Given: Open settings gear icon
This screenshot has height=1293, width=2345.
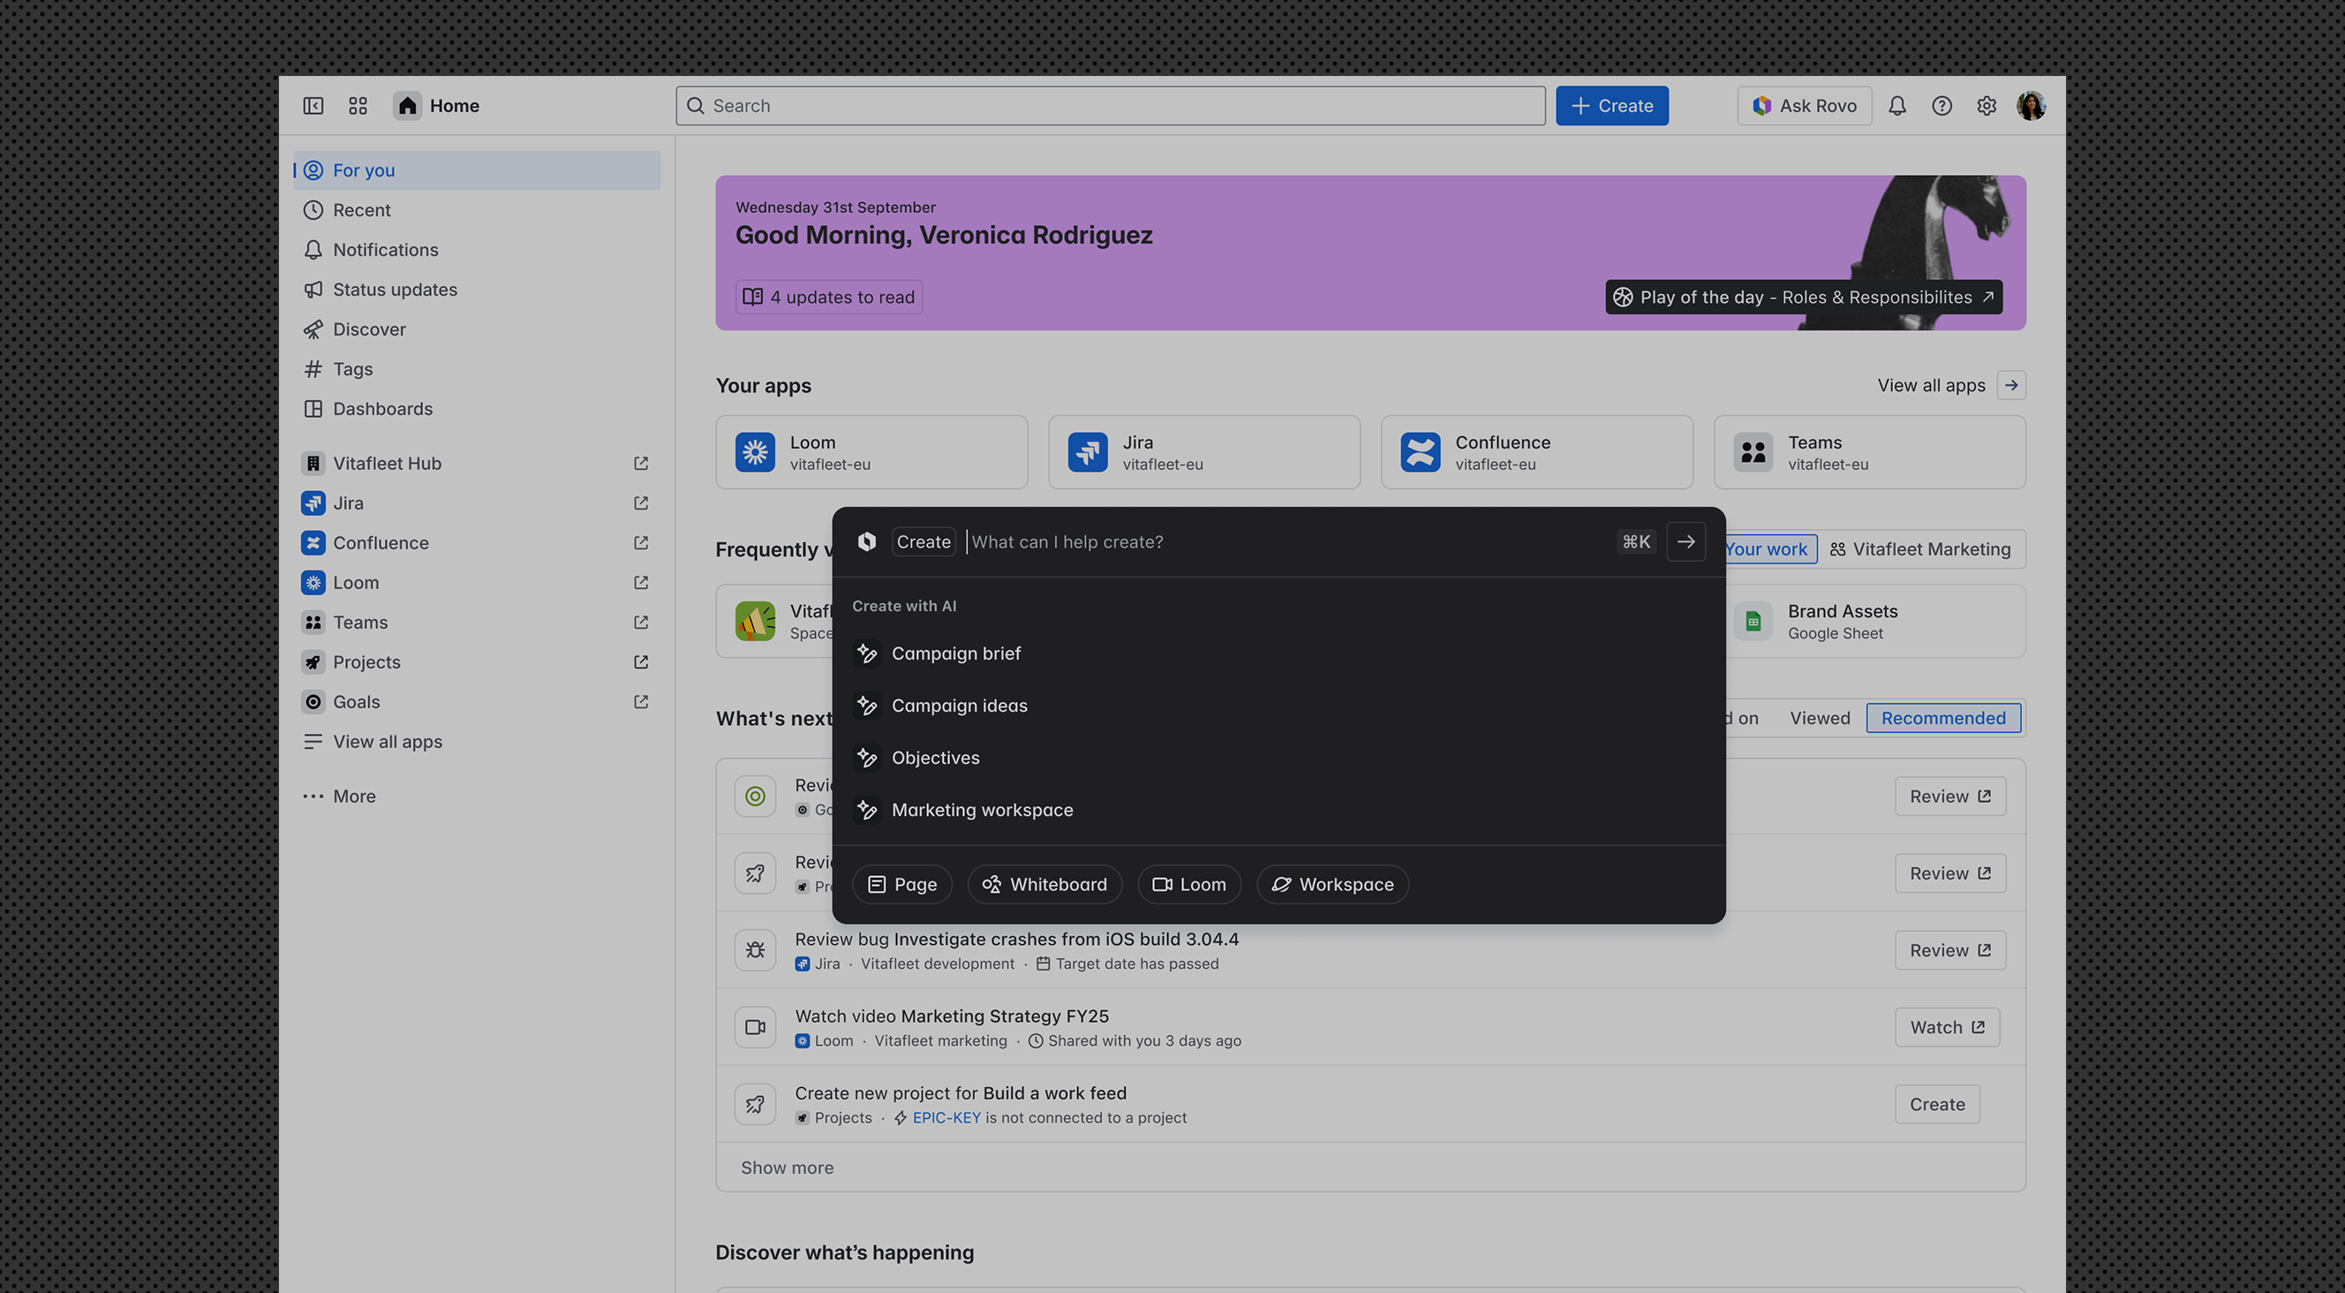Looking at the screenshot, I should pyautogui.click(x=1987, y=106).
